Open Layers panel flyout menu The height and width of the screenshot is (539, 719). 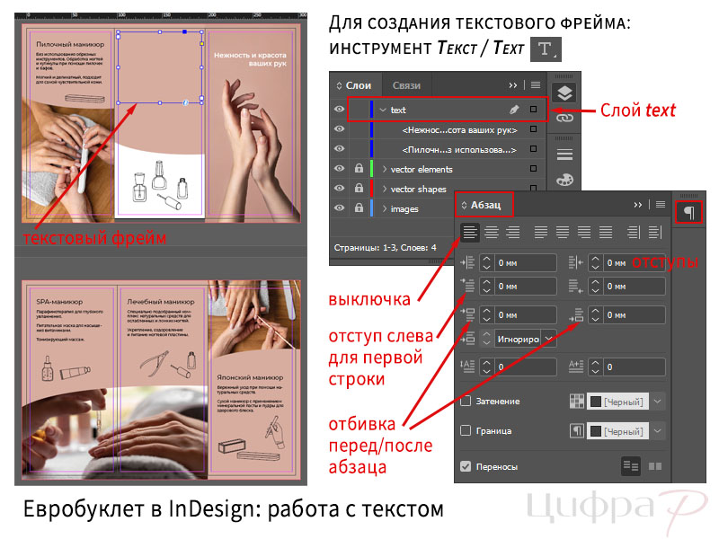[536, 84]
